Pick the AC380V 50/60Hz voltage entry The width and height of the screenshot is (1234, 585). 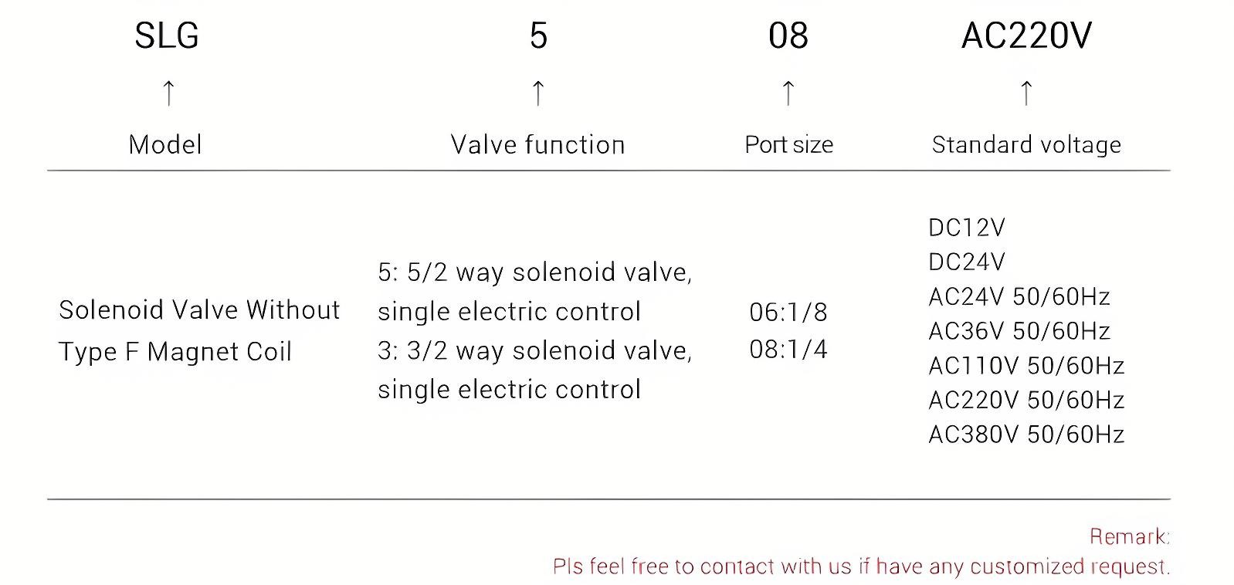point(1026,435)
